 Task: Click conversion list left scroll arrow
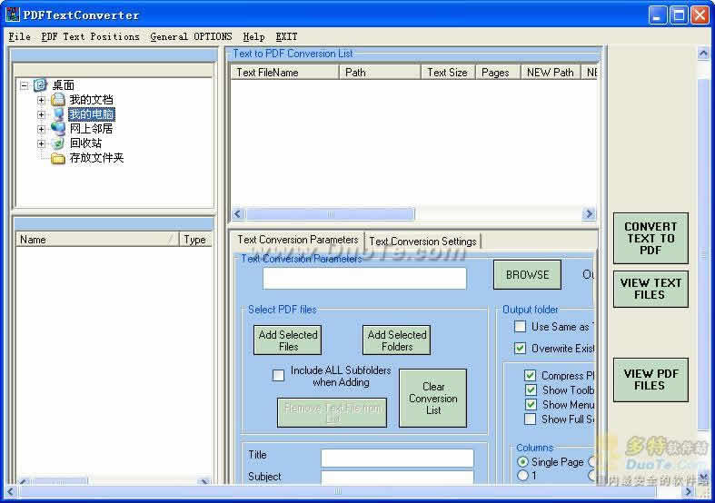(x=237, y=213)
